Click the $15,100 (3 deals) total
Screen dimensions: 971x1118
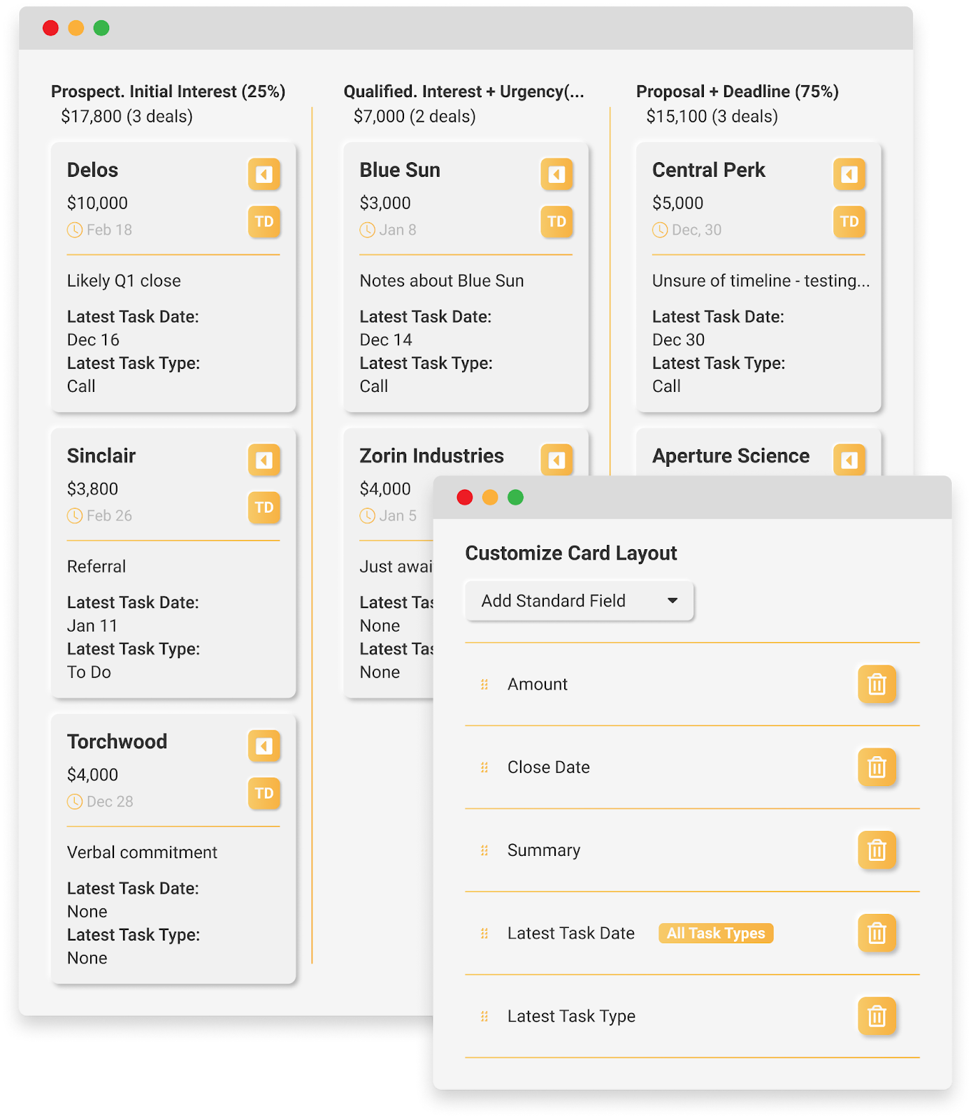point(712,116)
